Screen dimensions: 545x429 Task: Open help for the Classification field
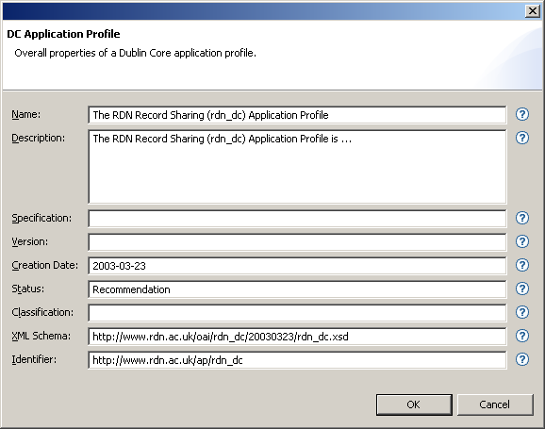[522, 312]
